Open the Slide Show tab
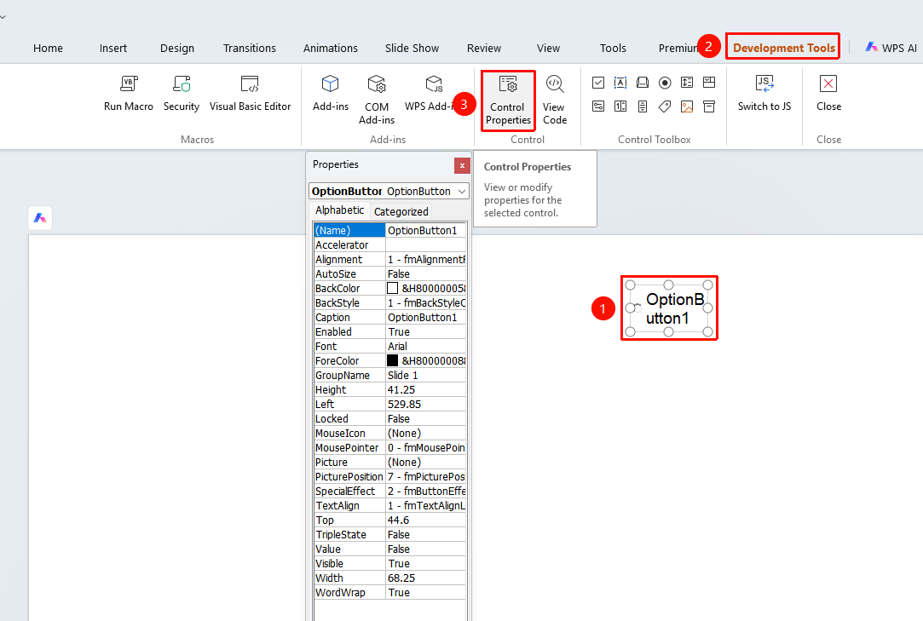923x621 pixels. (412, 49)
